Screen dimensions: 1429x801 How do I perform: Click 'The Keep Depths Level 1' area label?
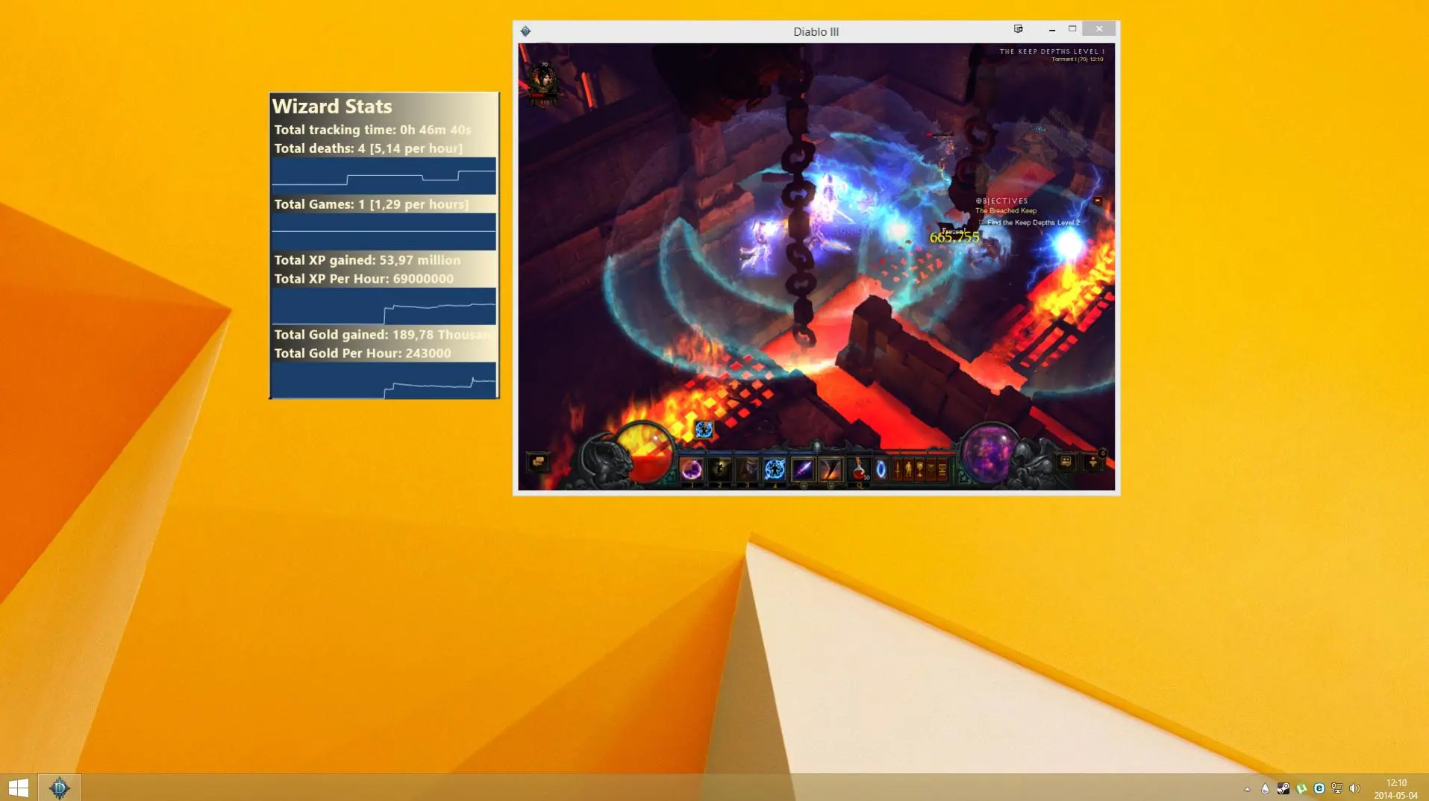(x=1051, y=51)
